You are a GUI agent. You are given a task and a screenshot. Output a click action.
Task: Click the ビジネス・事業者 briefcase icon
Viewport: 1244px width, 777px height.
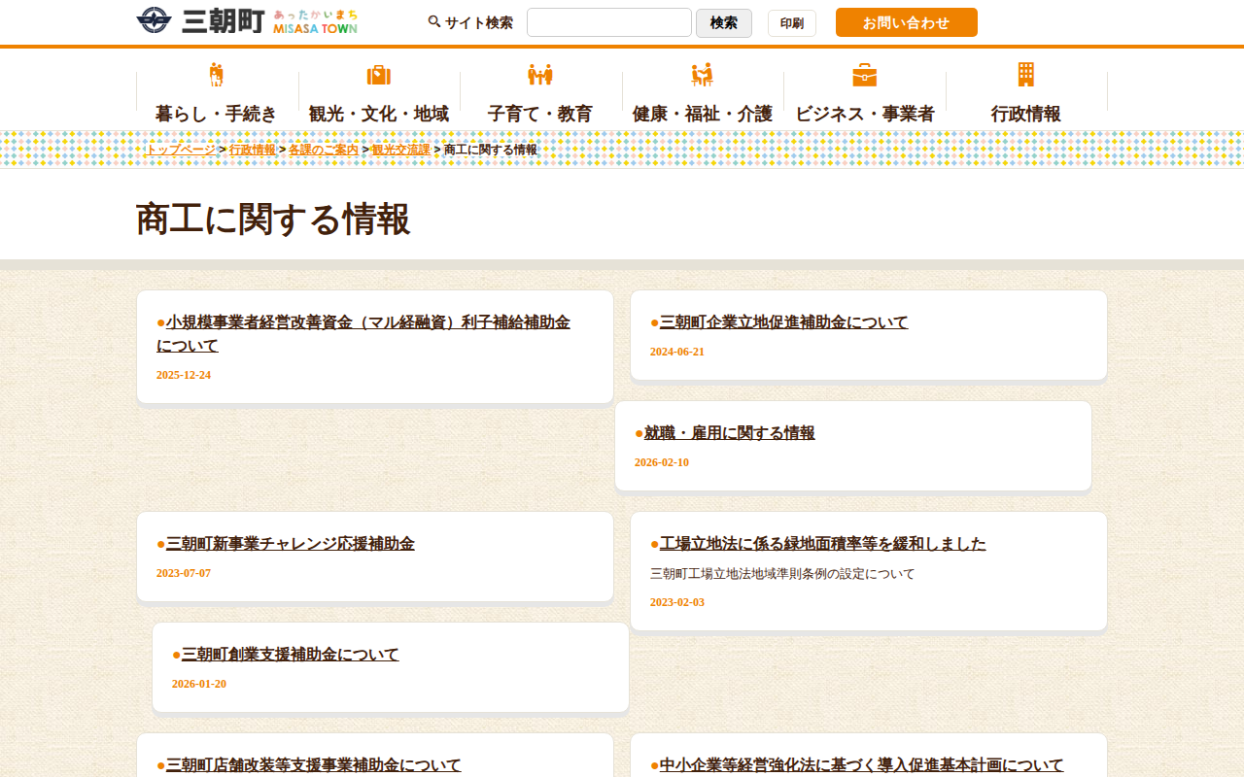[865, 75]
